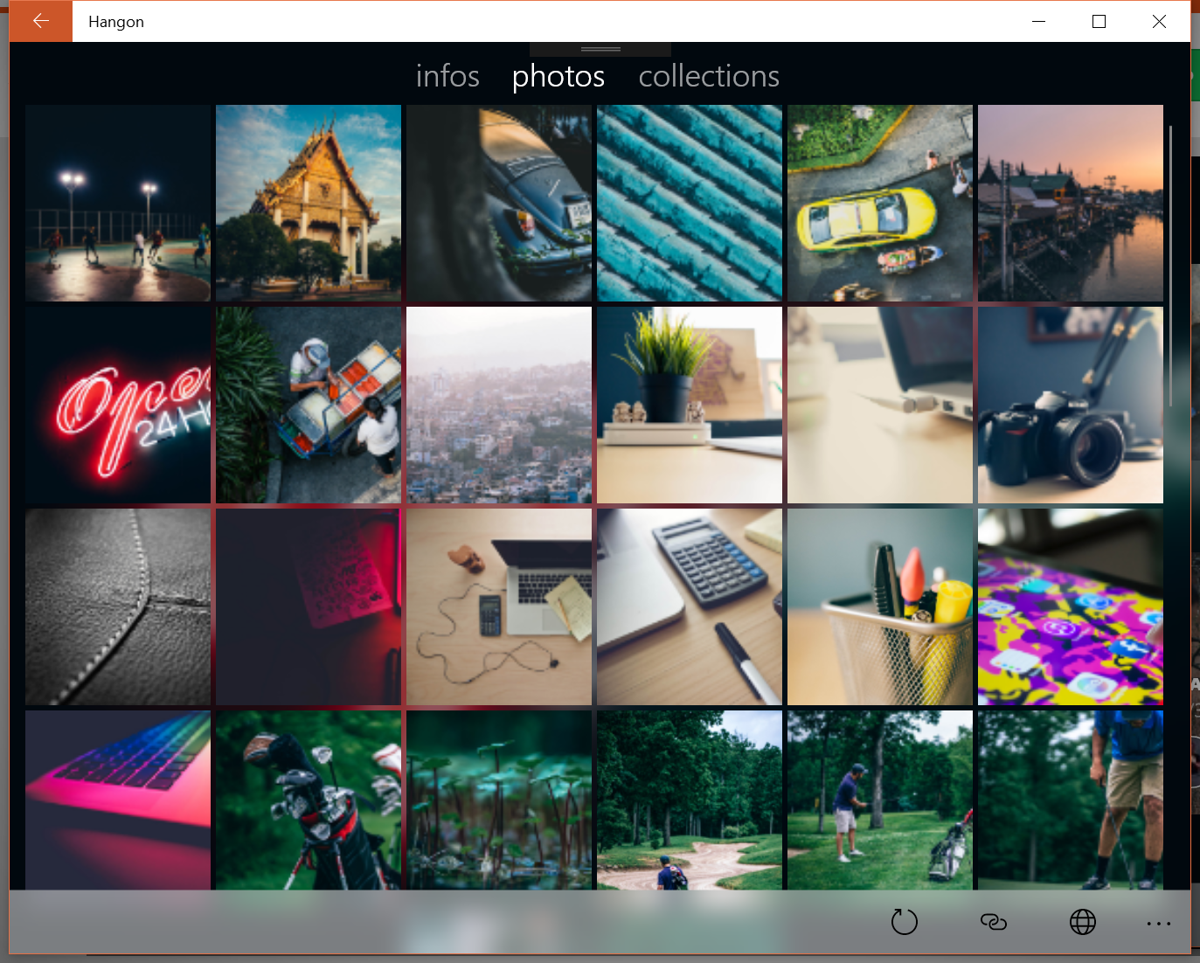This screenshot has width=1200, height=963.
Task: Click the drag handle above the tabs
Action: pos(600,49)
